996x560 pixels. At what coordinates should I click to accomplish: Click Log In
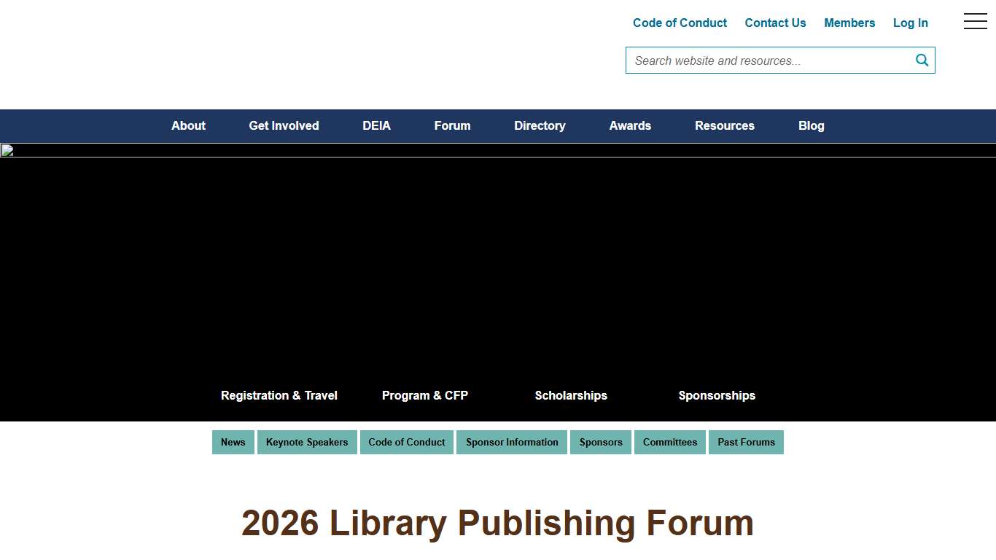[910, 23]
